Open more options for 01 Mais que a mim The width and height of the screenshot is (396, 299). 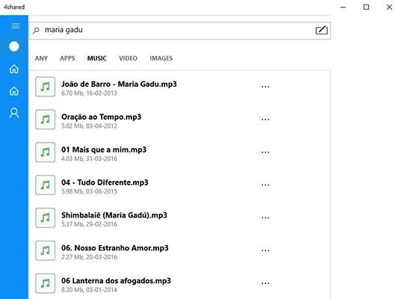[x=265, y=152]
